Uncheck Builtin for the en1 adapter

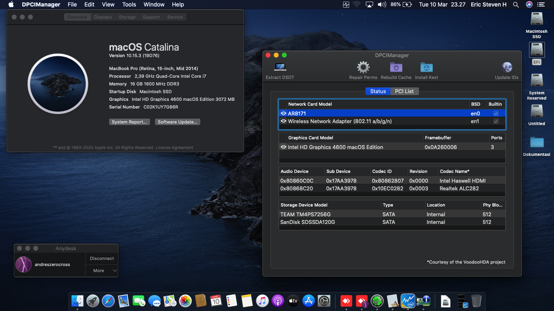(496, 121)
